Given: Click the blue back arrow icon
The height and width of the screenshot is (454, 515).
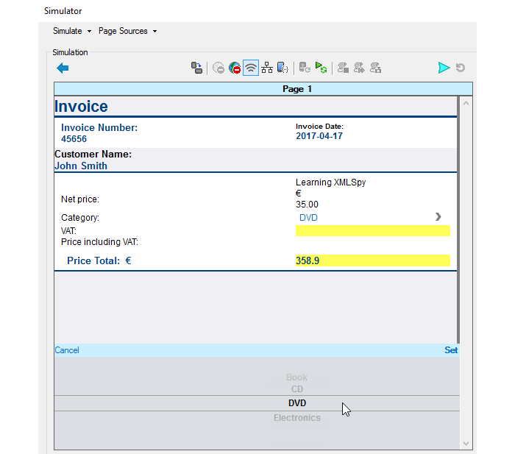Looking at the screenshot, I should tap(63, 68).
